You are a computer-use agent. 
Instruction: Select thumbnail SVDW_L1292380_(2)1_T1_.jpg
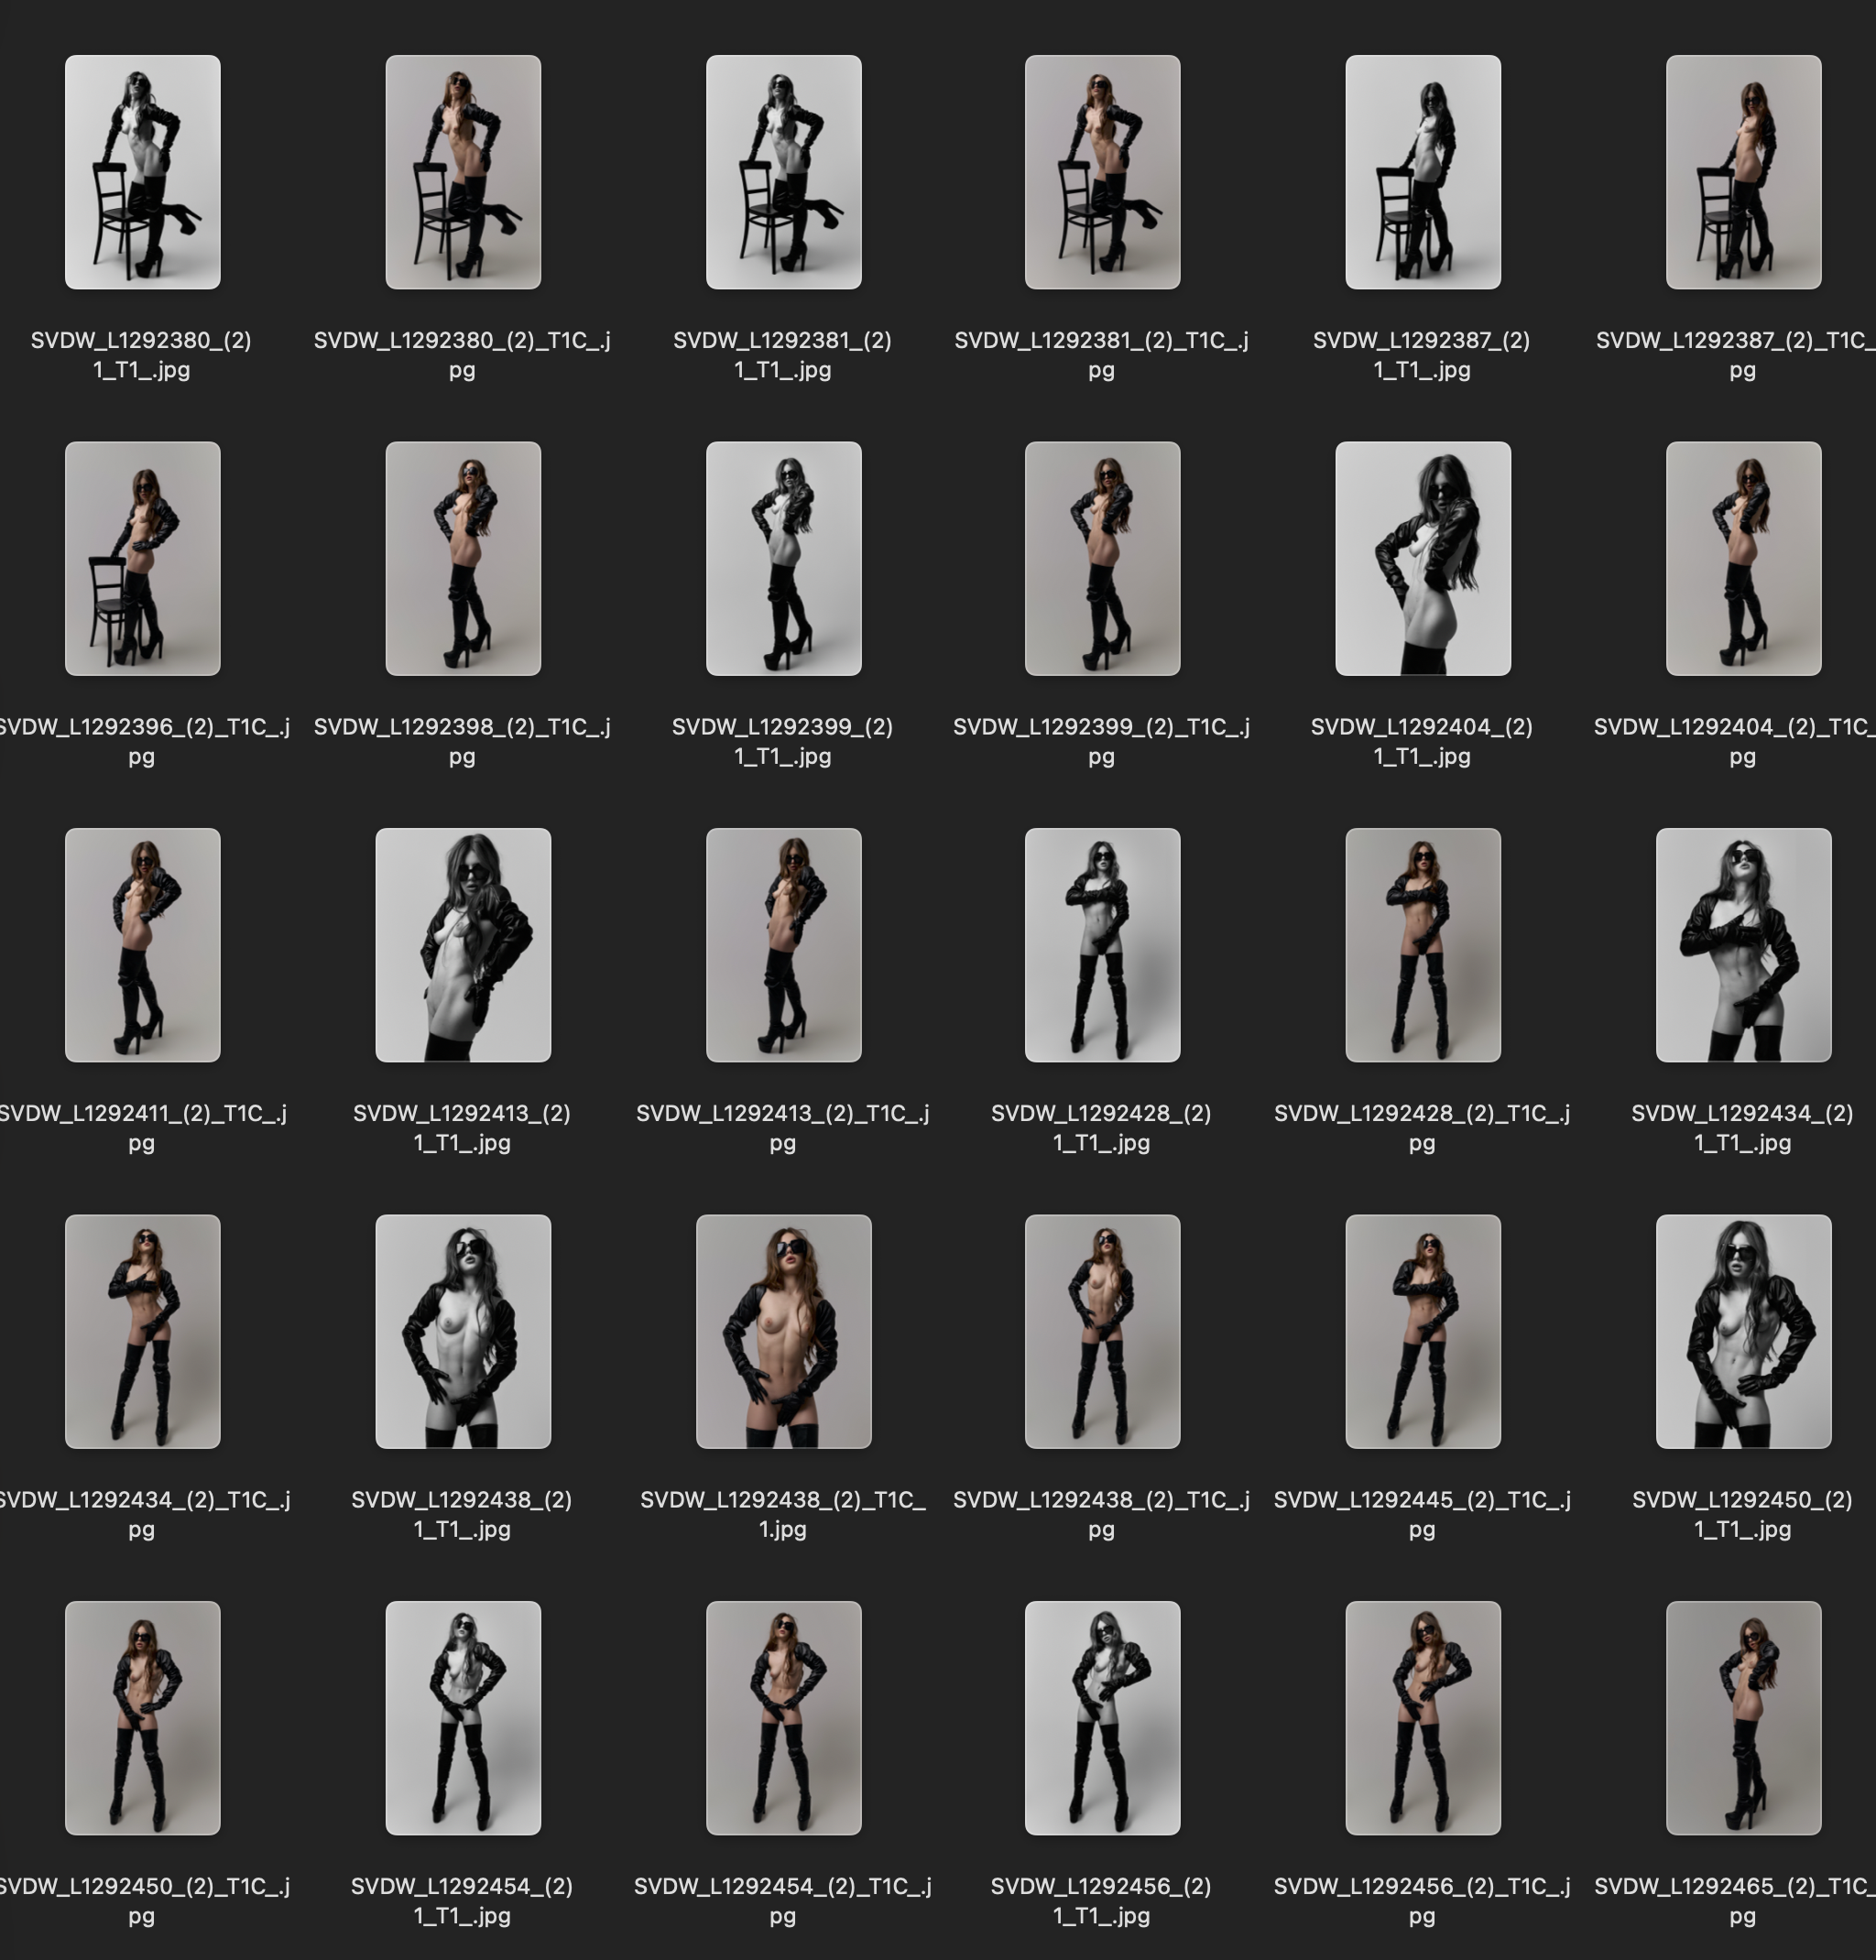tap(142, 172)
